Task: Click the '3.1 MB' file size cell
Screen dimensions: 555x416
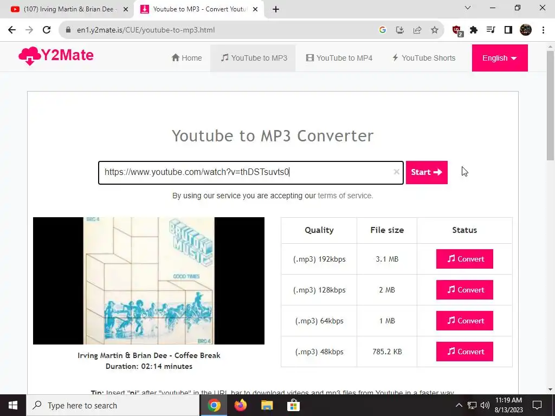Action: (387, 259)
